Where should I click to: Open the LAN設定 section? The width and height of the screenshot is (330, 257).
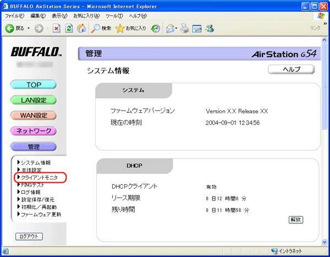[x=34, y=100]
